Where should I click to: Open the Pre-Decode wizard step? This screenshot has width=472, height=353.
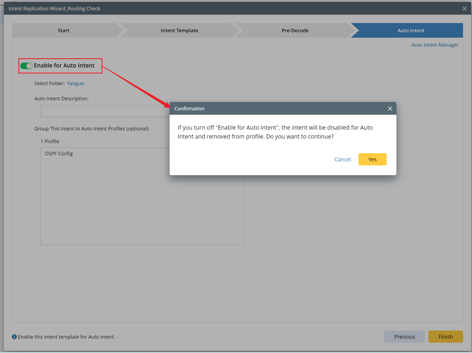click(x=295, y=30)
